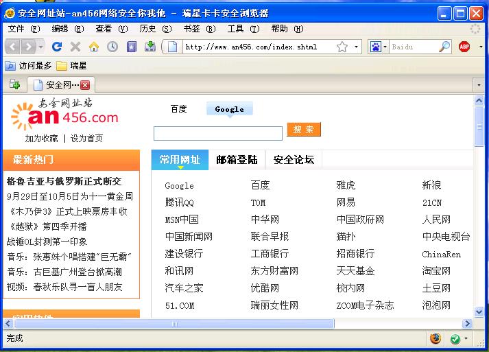Click the page search text field

218,133
